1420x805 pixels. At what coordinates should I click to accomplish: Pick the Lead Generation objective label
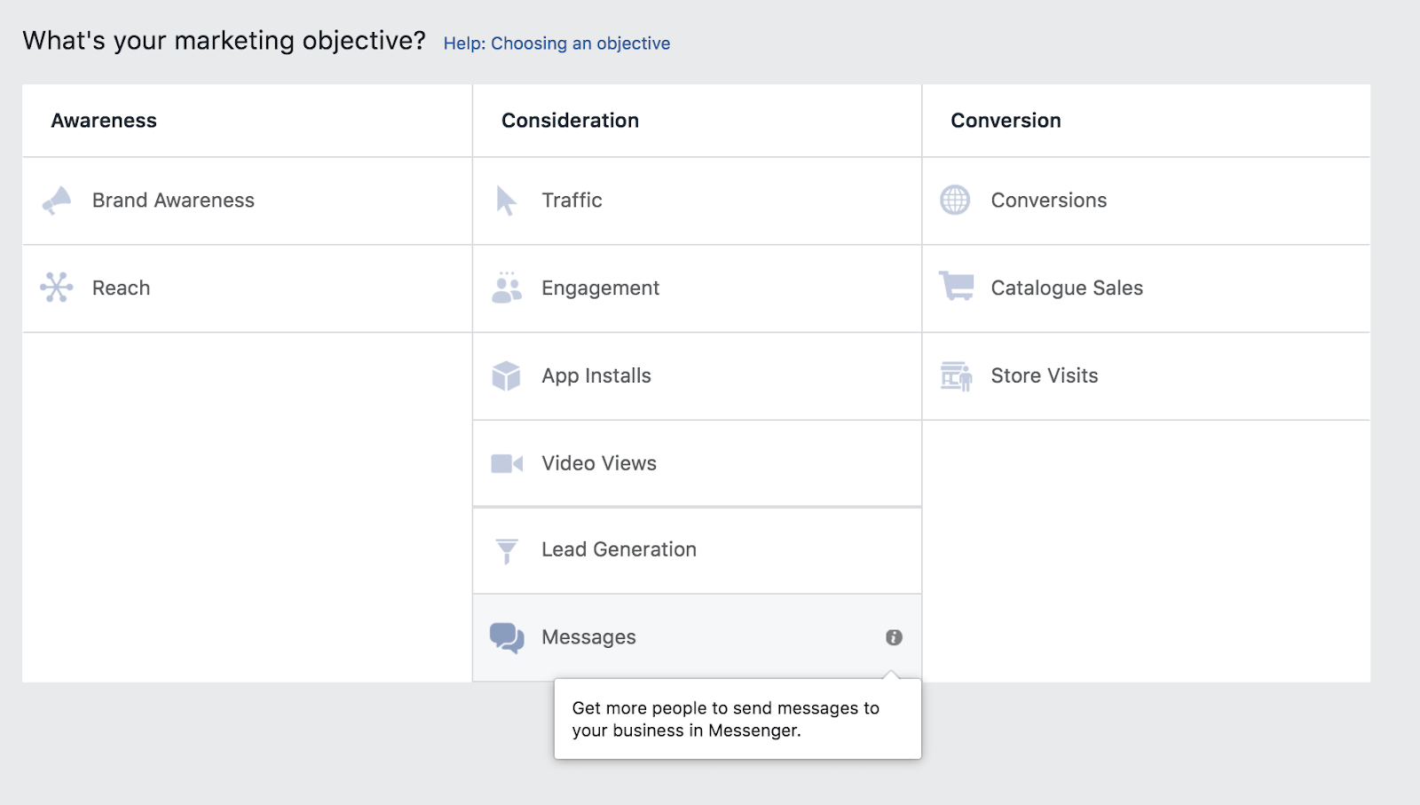(x=619, y=549)
